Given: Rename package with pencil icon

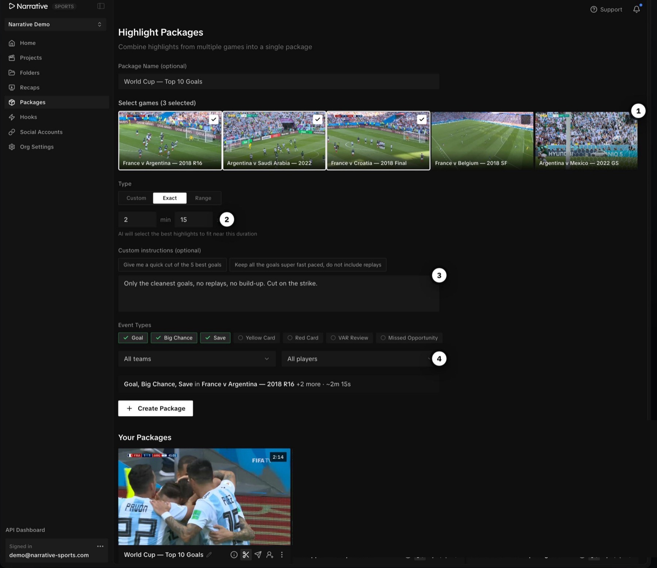Looking at the screenshot, I should 209,554.
